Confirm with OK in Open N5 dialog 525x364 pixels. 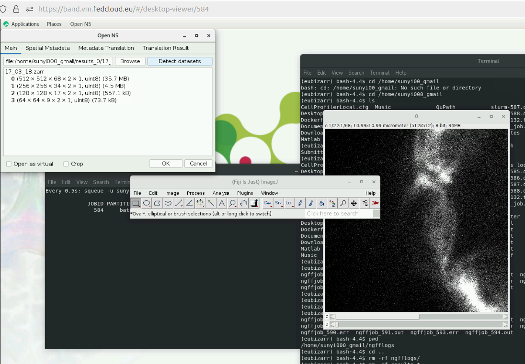pos(166,164)
